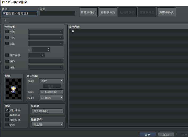
Task: Click the 名称 event name input field
Action: pyautogui.click(x=19, y=13)
